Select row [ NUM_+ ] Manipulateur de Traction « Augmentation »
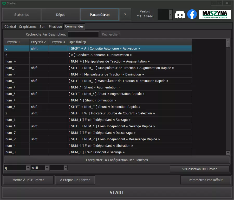 [98, 61]
